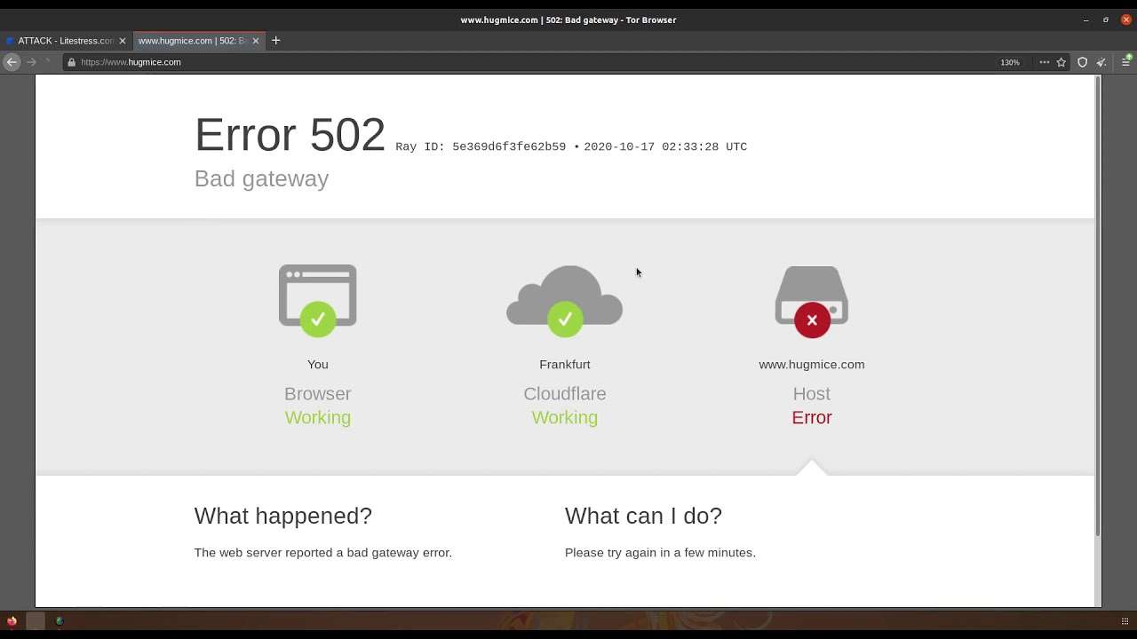Click the green globe taskbar icon

(60, 621)
